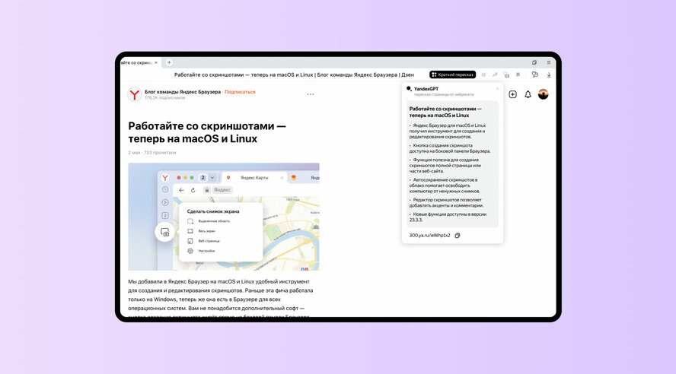The image size is (676, 374).
Task: Open the three-dot article options menu
Action: (311, 94)
